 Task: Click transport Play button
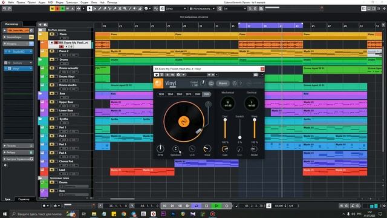(x=216, y=206)
